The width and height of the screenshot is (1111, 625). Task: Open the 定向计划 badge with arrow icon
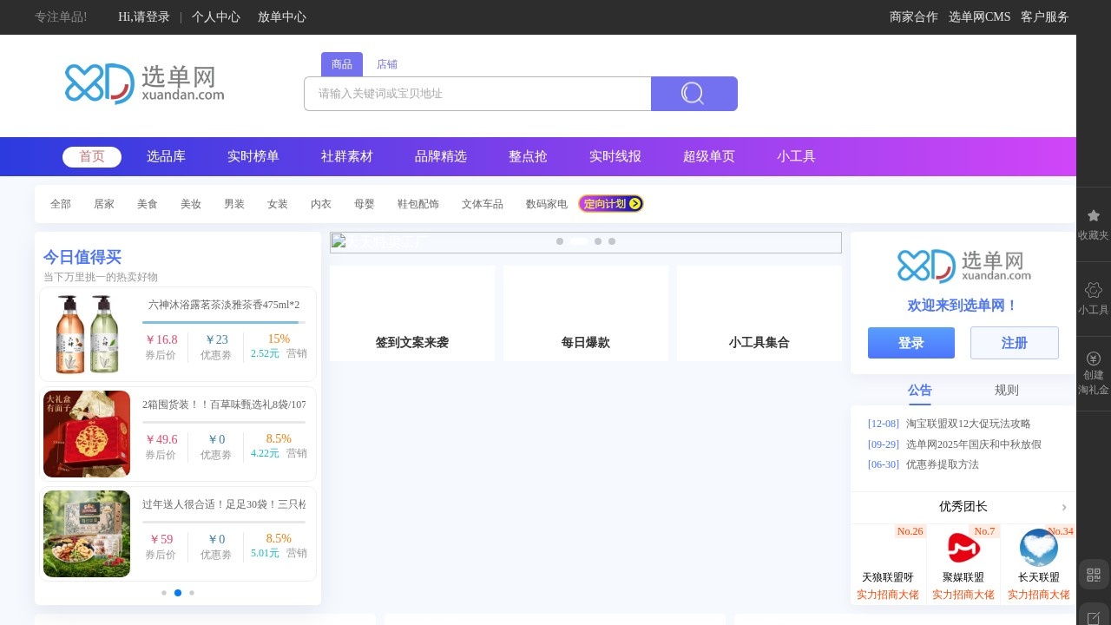click(x=611, y=203)
